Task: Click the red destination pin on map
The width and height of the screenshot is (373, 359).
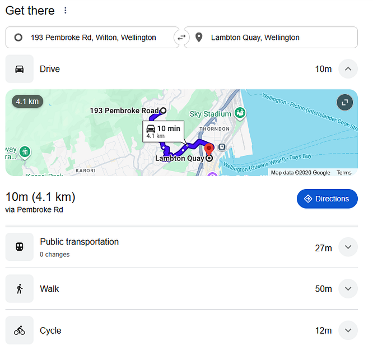Action: pos(209,150)
